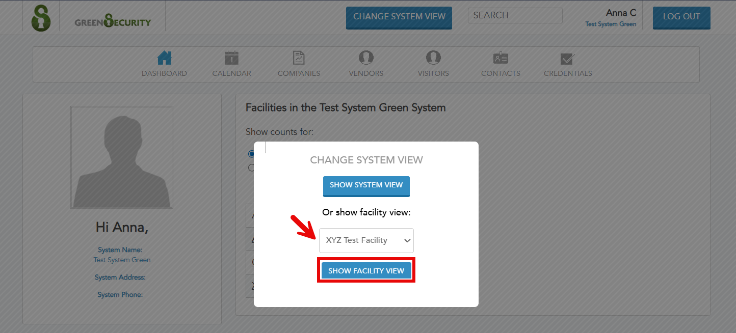Open the XYZ Test Facility dropdown
Screen dimensions: 736x333
coord(366,240)
